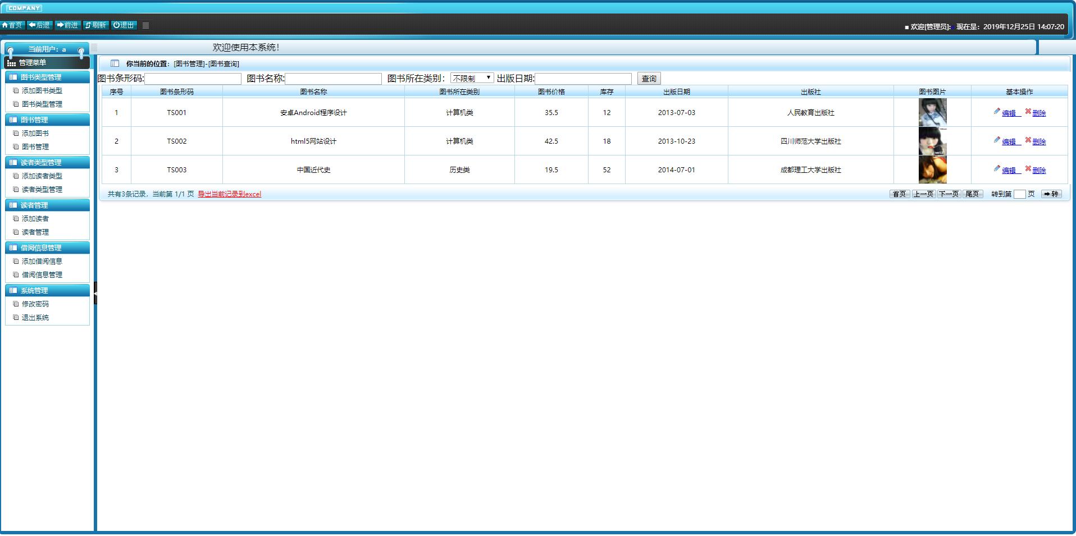Open 添加图书 in the sidebar
This screenshot has height=536, width=1076.
click(35, 133)
